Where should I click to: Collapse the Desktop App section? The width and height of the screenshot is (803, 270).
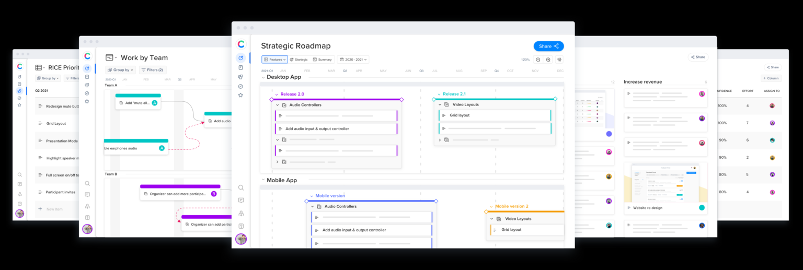[x=263, y=77]
